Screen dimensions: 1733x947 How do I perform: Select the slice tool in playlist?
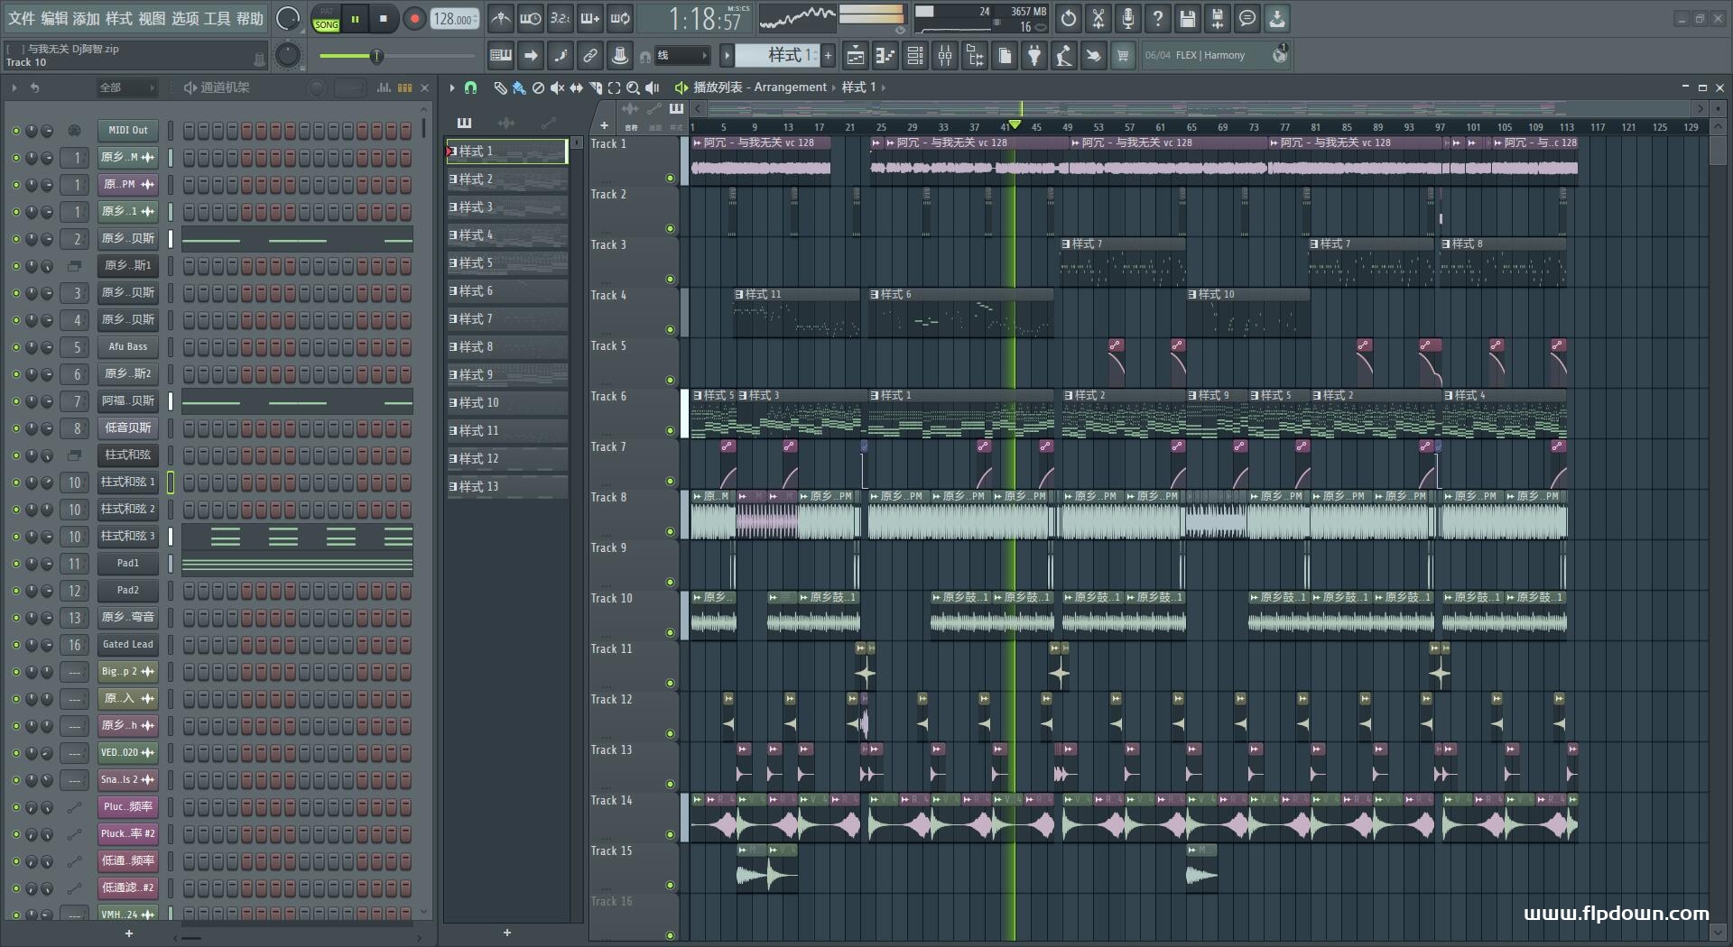click(596, 87)
